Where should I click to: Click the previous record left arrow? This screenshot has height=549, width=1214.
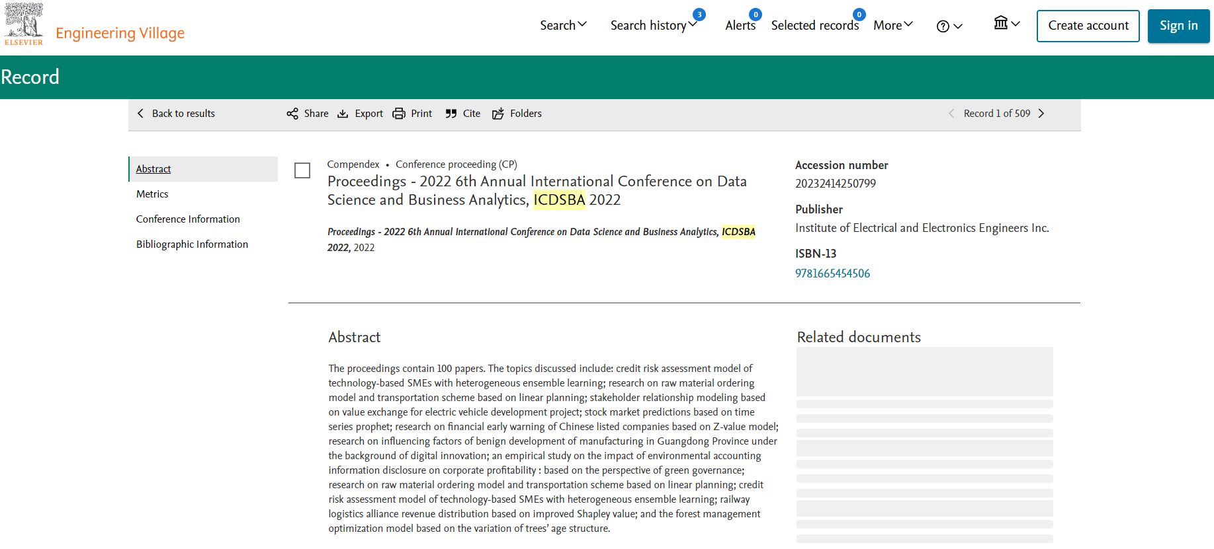tap(951, 114)
